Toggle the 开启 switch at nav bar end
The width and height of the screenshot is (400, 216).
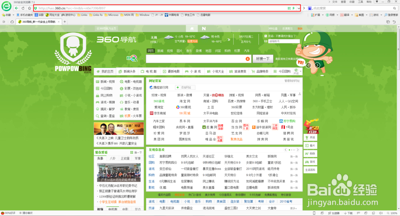(296, 71)
